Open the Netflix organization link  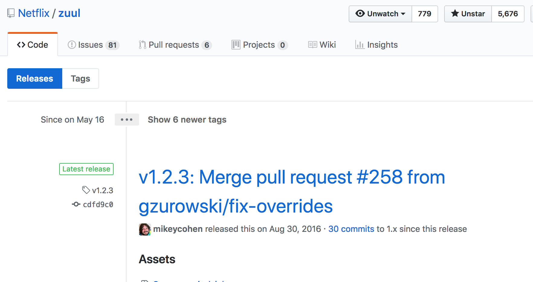coord(34,13)
